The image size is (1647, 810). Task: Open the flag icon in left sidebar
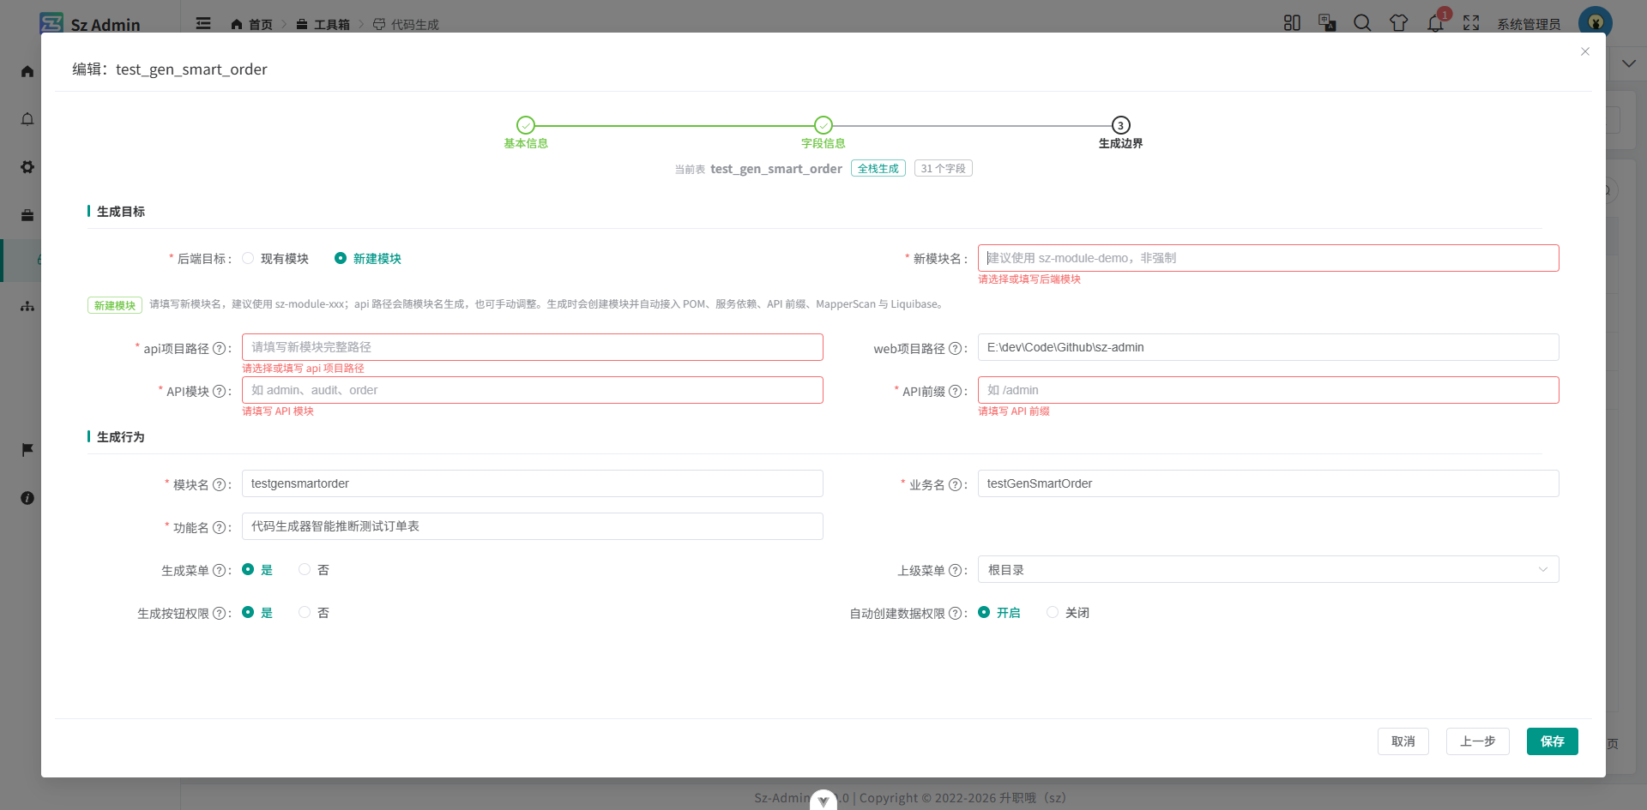point(27,449)
